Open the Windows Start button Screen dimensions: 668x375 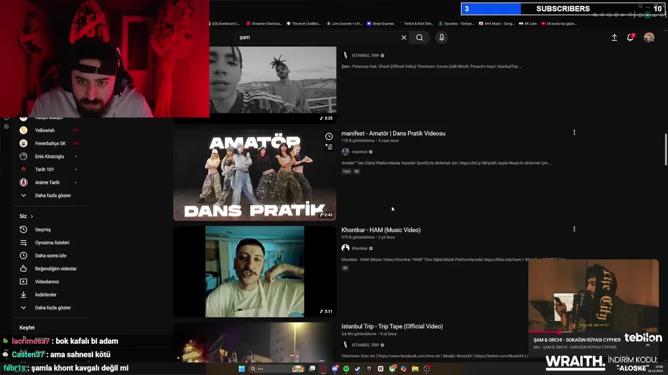click(x=242, y=369)
